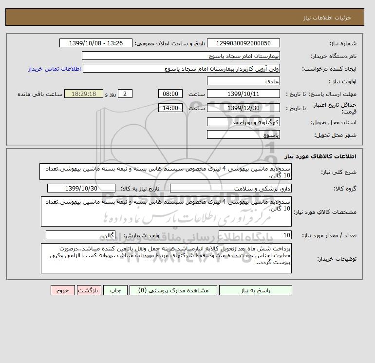Select the شماره نیاز field 1299030092000050
Screen dimensions: 375x363
(x=243, y=43)
